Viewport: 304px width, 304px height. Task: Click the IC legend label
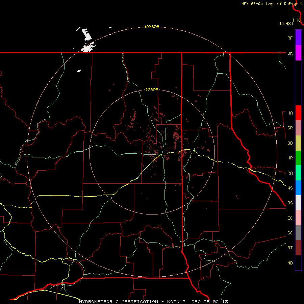290,218
